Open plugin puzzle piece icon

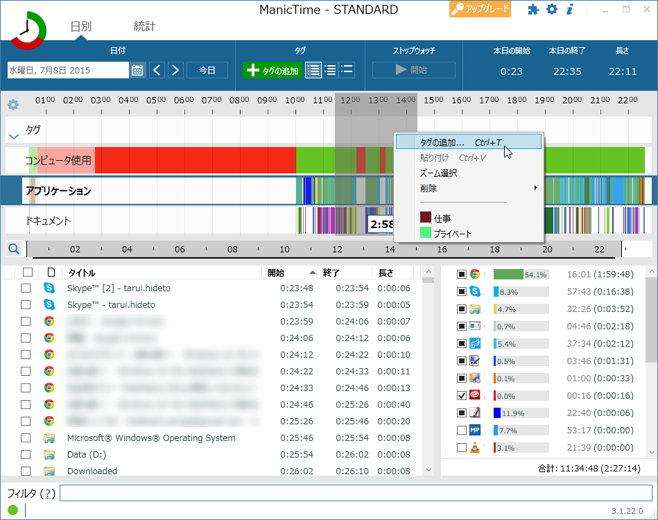coord(533,9)
